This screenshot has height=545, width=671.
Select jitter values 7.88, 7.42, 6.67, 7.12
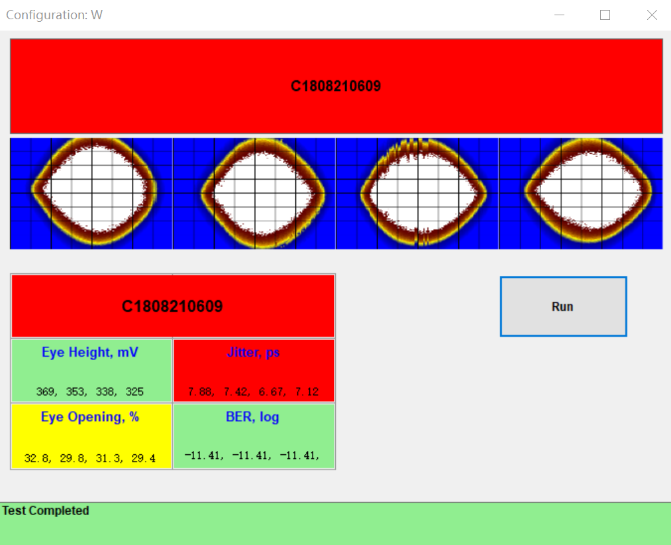pos(253,391)
